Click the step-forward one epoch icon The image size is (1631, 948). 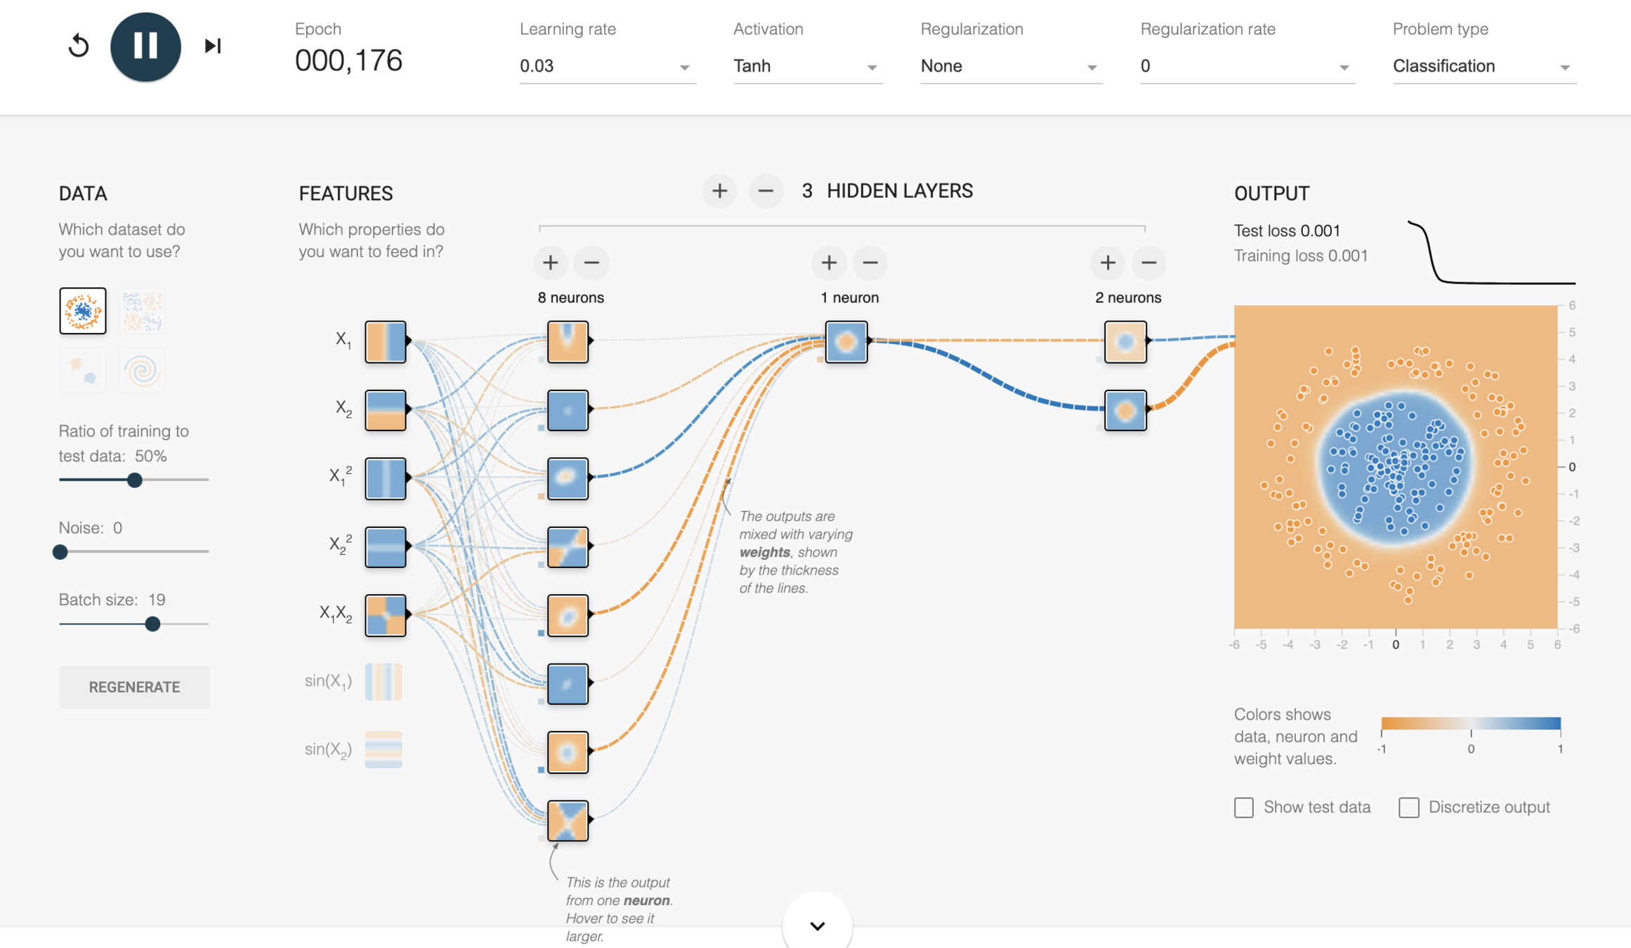pos(212,46)
